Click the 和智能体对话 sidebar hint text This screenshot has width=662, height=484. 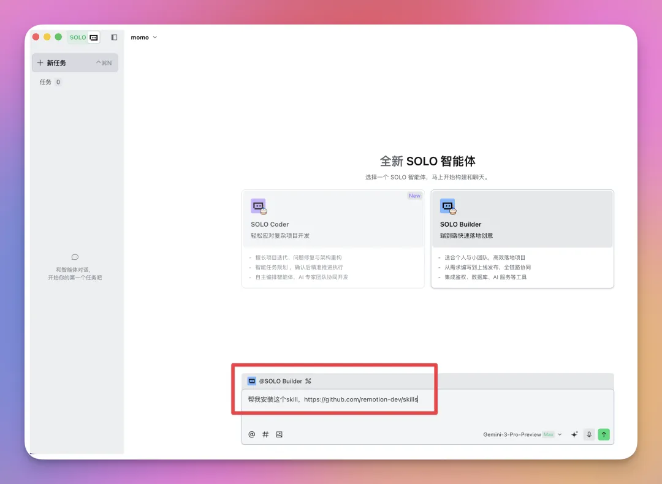(x=75, y=273)
